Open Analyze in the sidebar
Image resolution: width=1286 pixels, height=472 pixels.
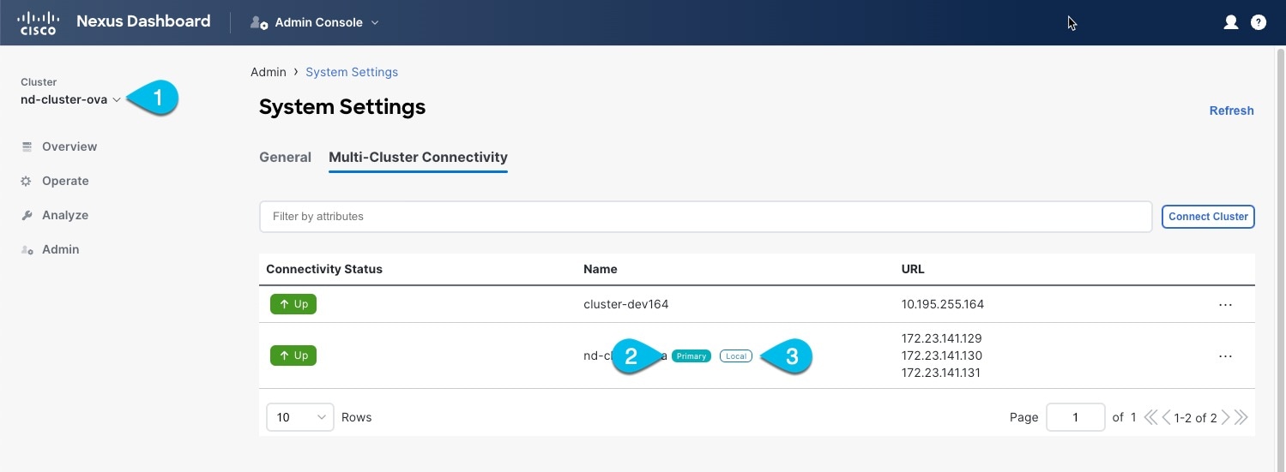[x=65, y=215]
